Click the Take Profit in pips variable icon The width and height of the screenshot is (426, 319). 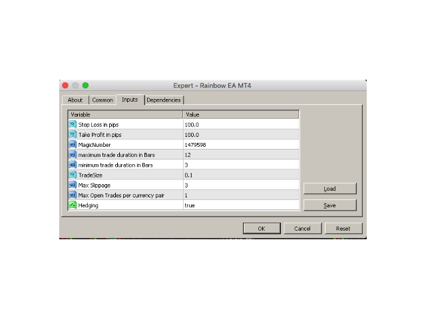point(73,134)
